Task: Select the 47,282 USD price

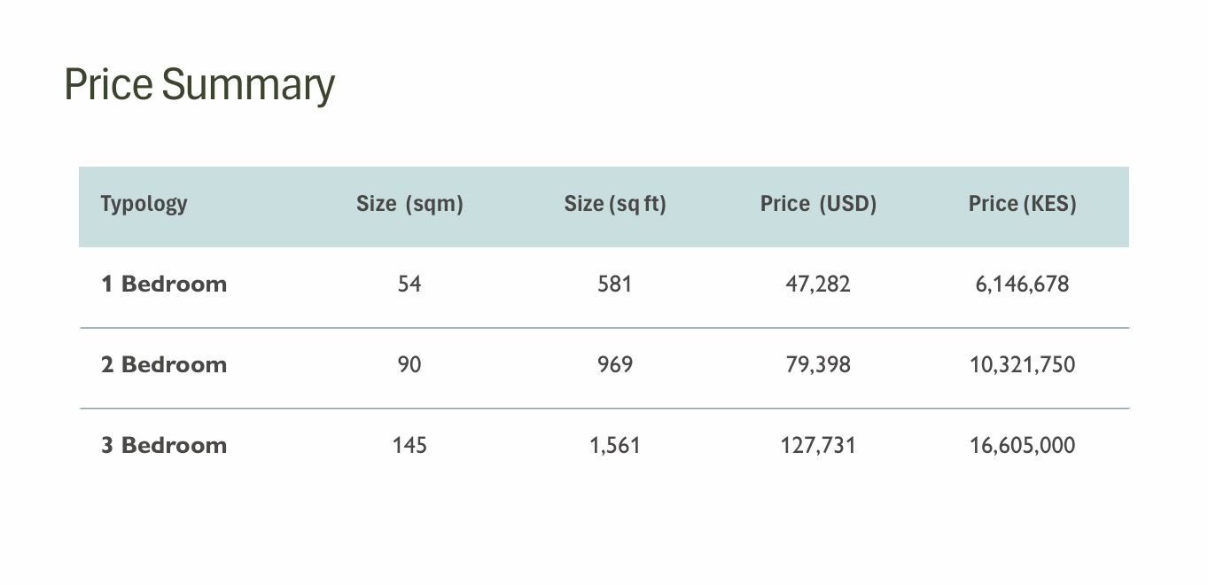Action: 818,285
